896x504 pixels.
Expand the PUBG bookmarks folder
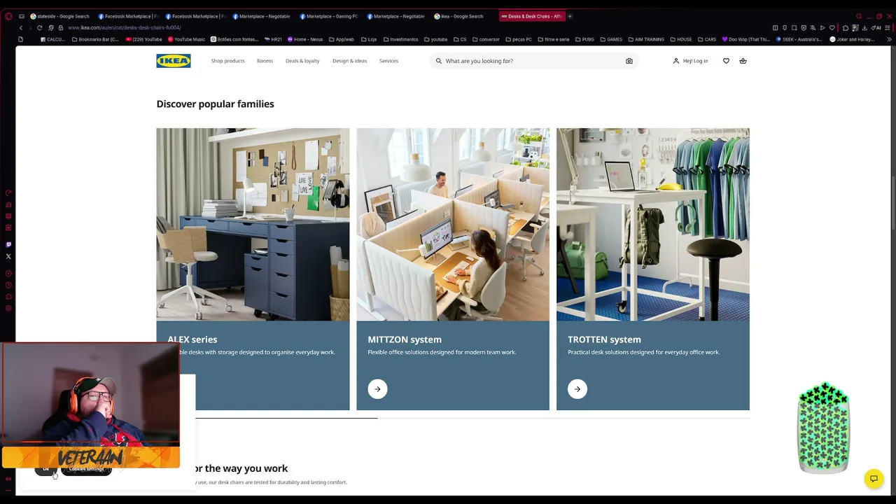[585, 39]
